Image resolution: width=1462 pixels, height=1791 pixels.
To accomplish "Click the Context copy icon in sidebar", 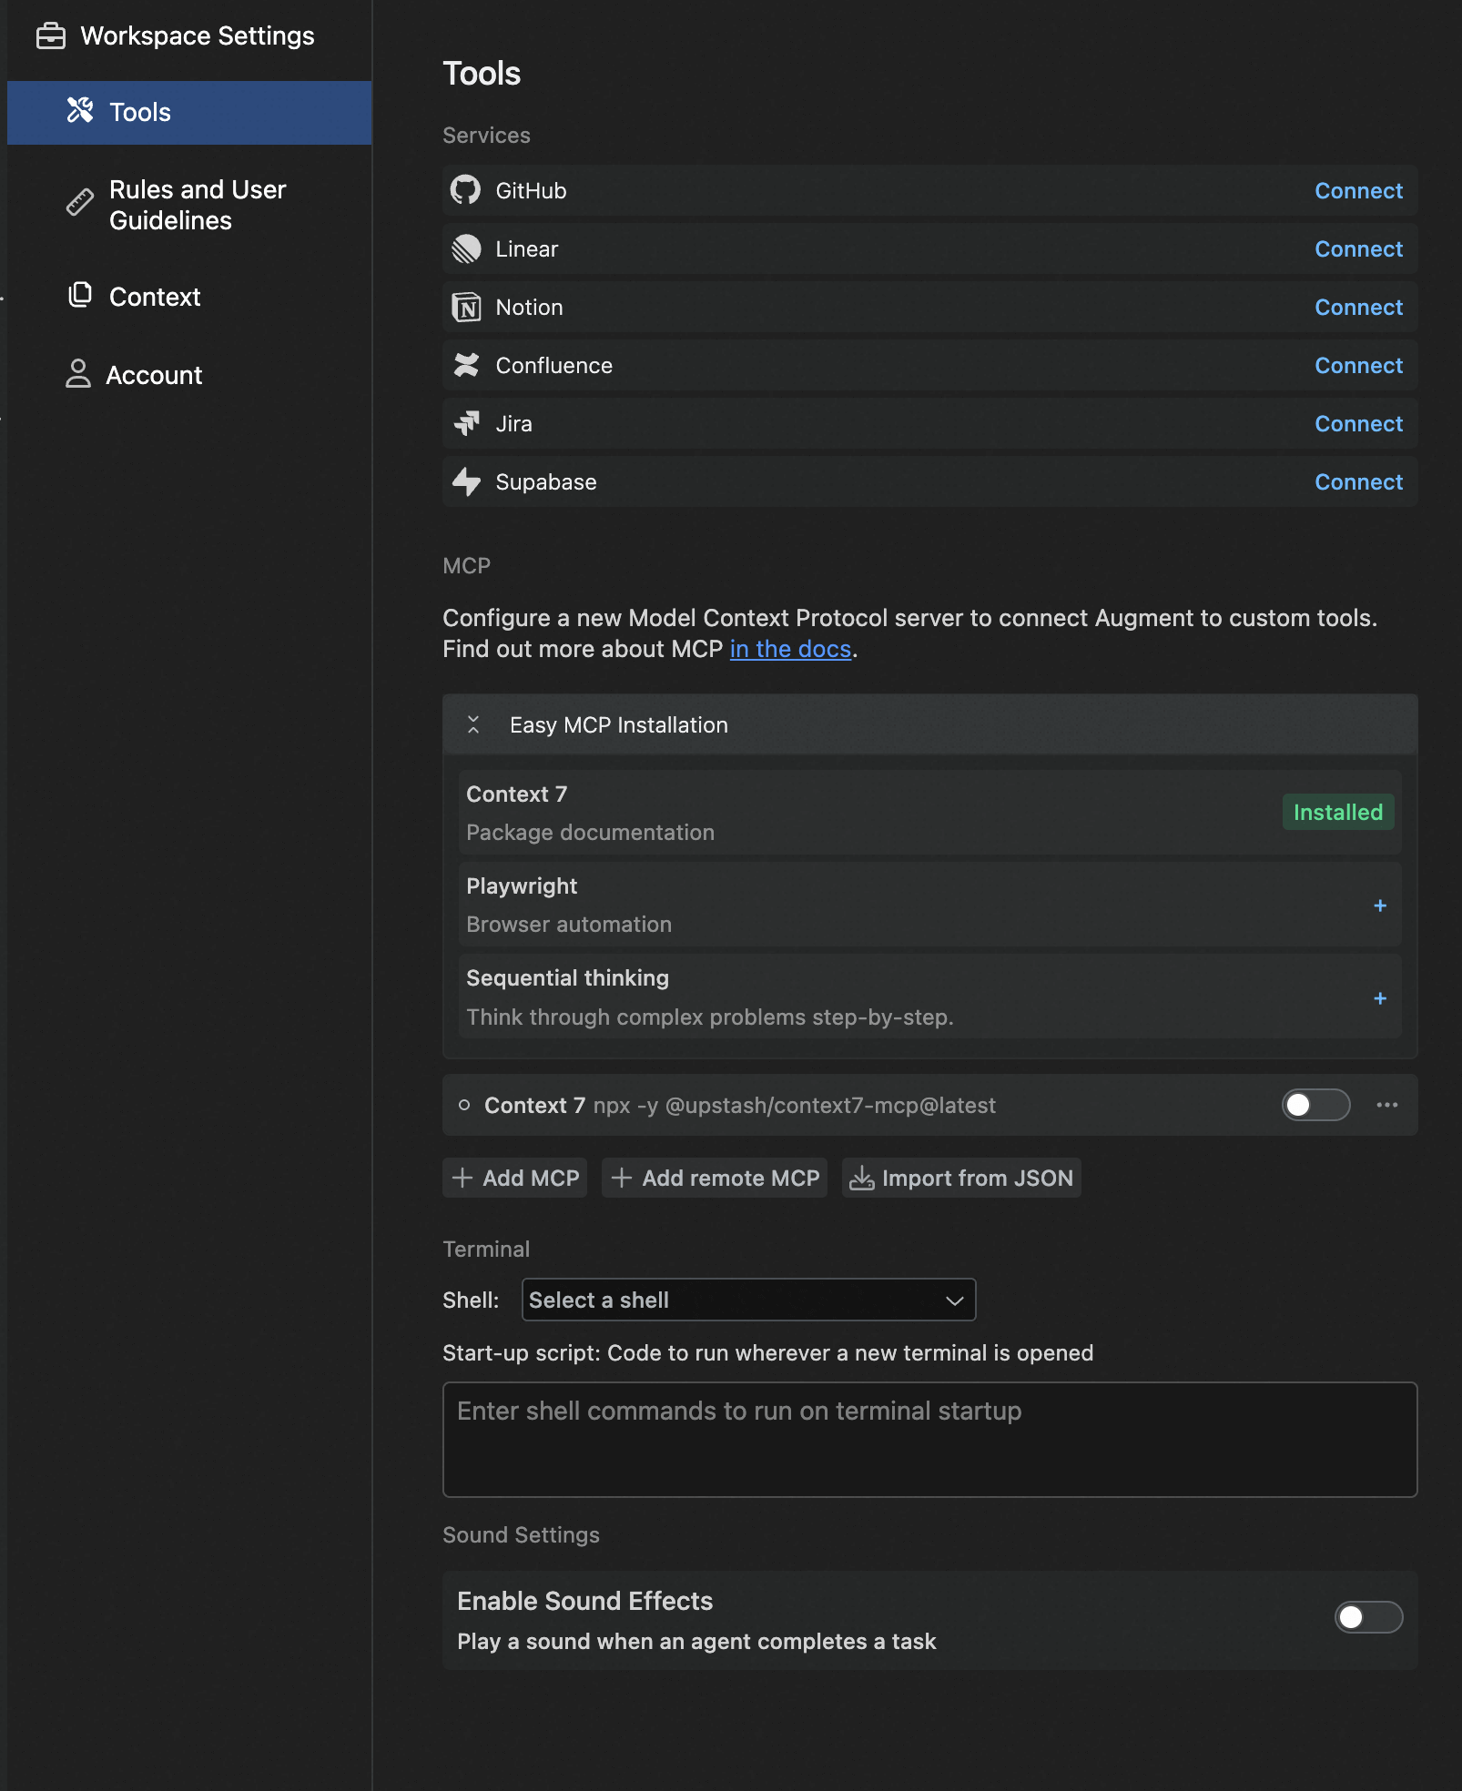I will [80, 295].
